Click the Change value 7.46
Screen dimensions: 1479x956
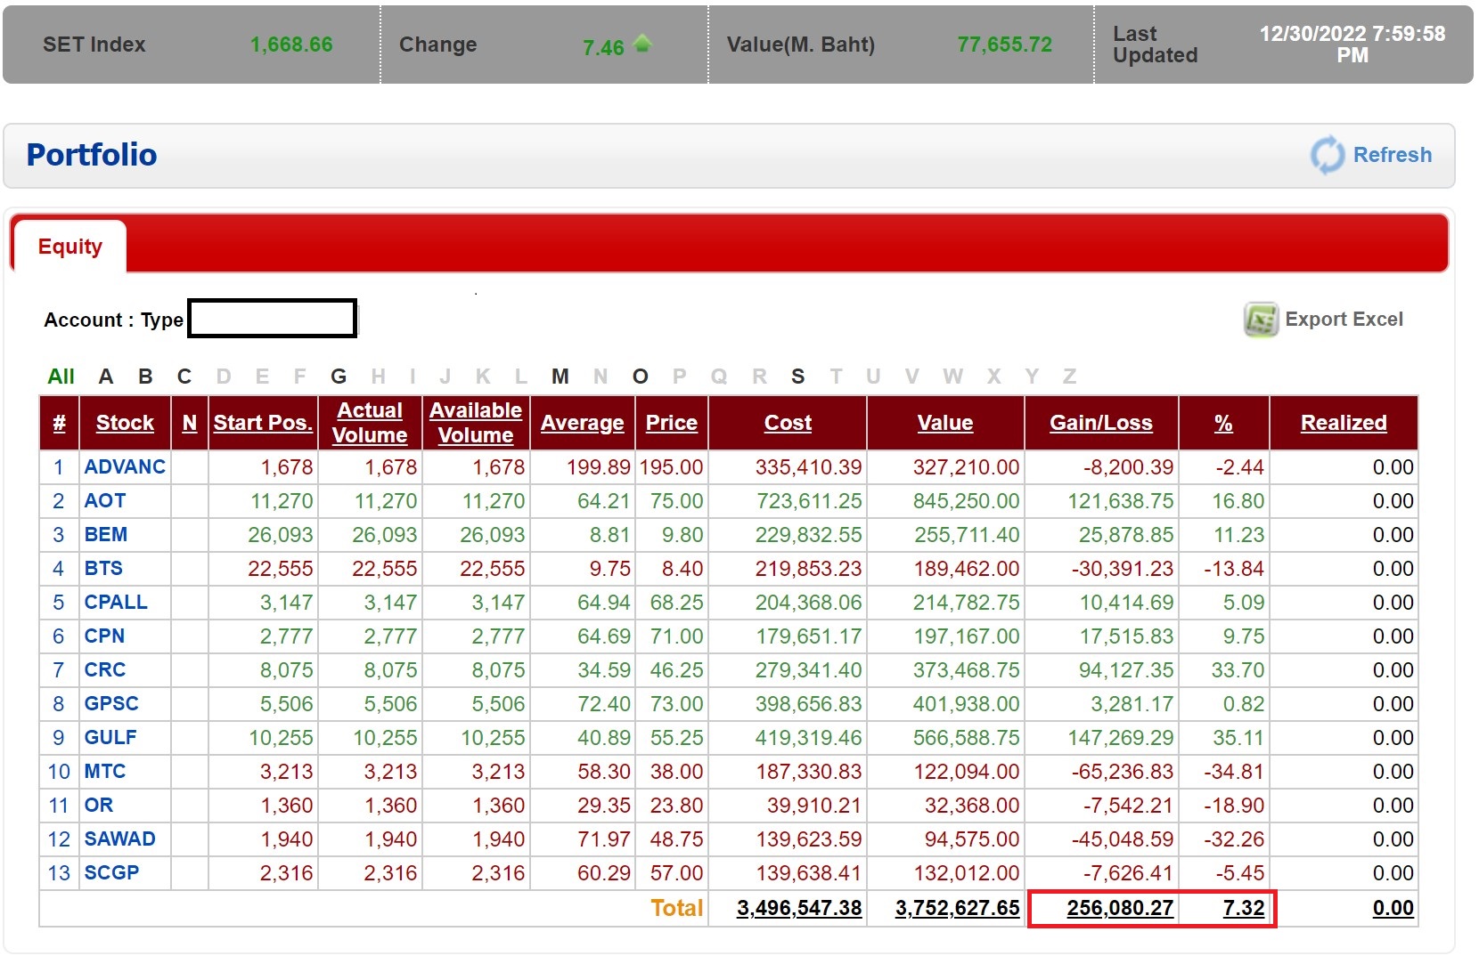point(603,47)
